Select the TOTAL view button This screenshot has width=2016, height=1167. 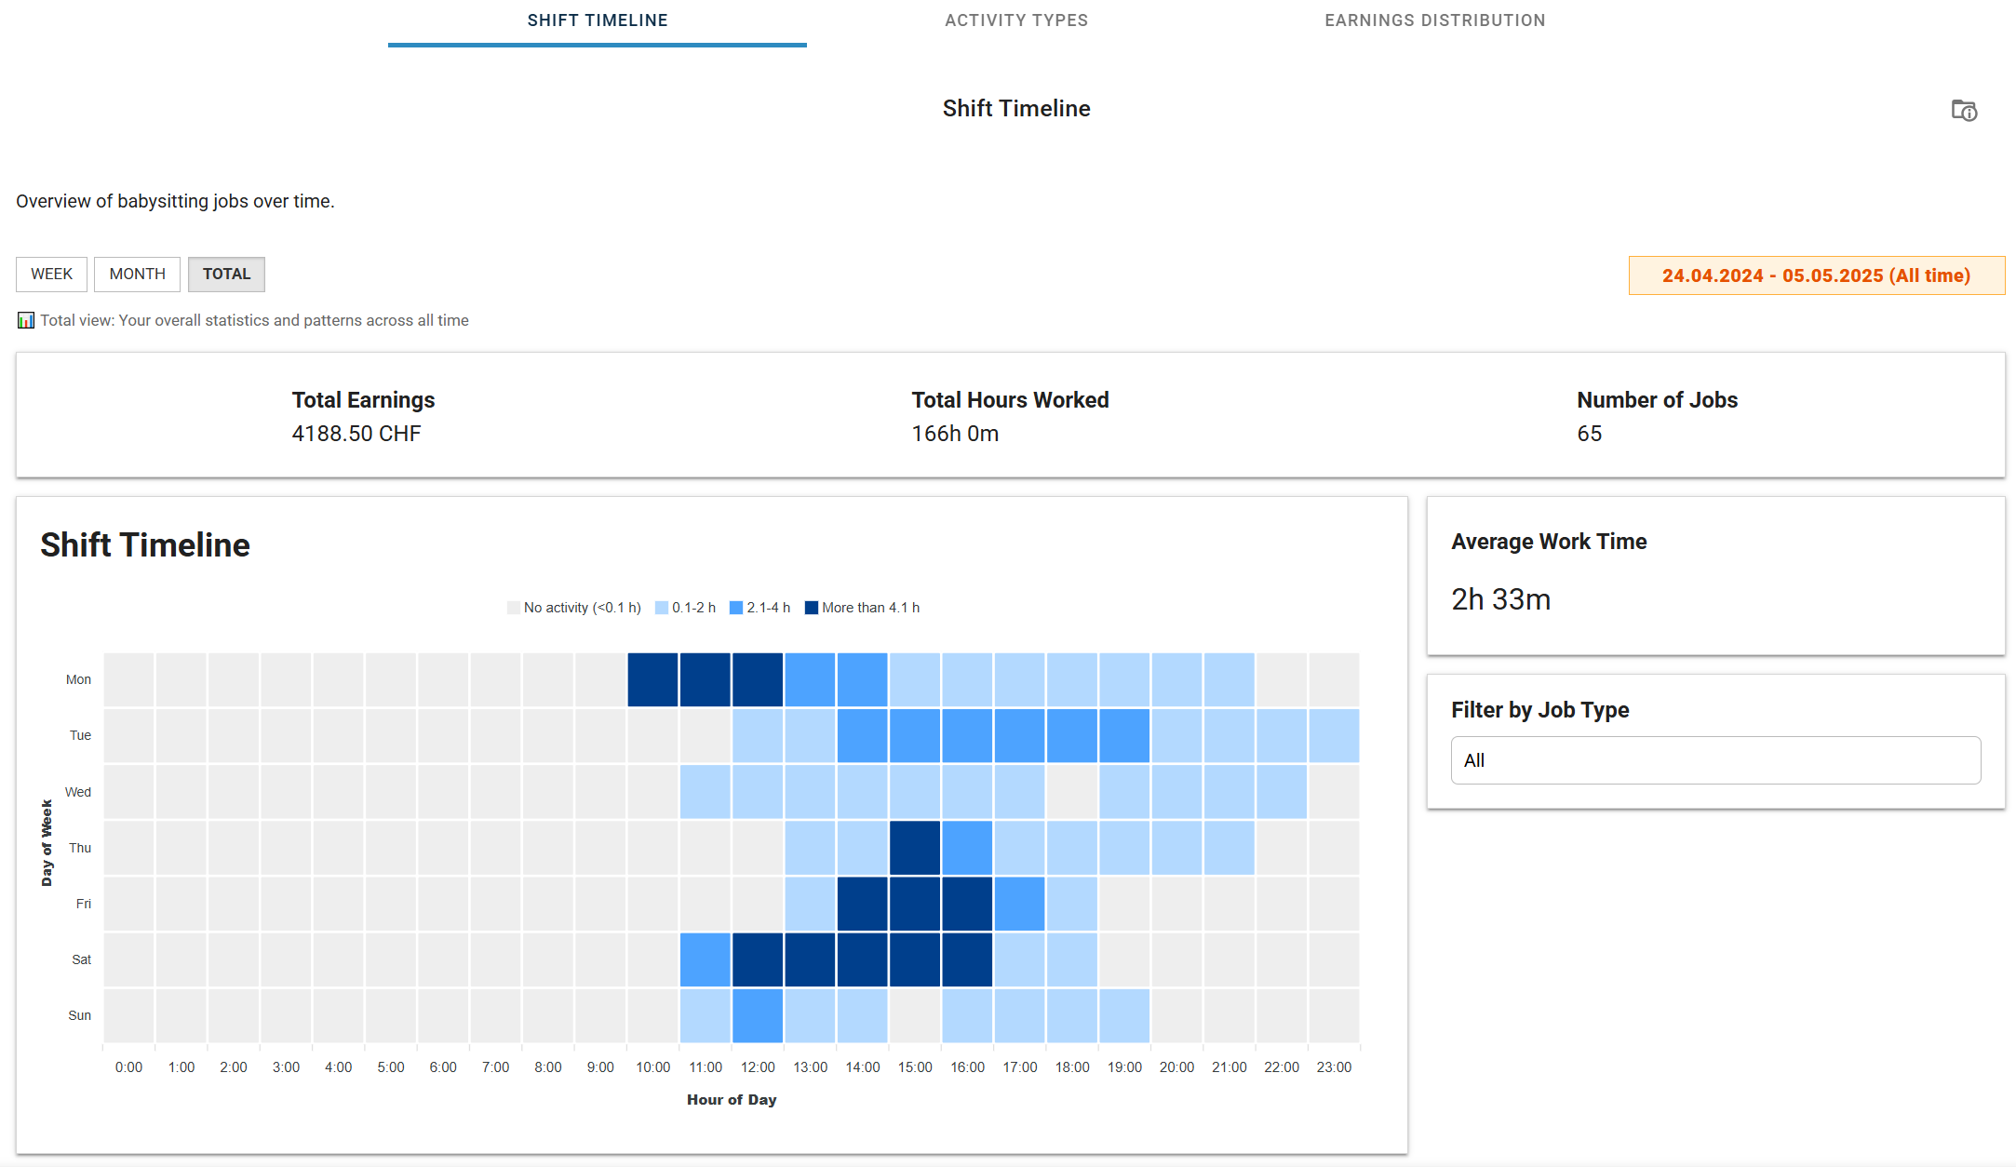click(226, 274)
